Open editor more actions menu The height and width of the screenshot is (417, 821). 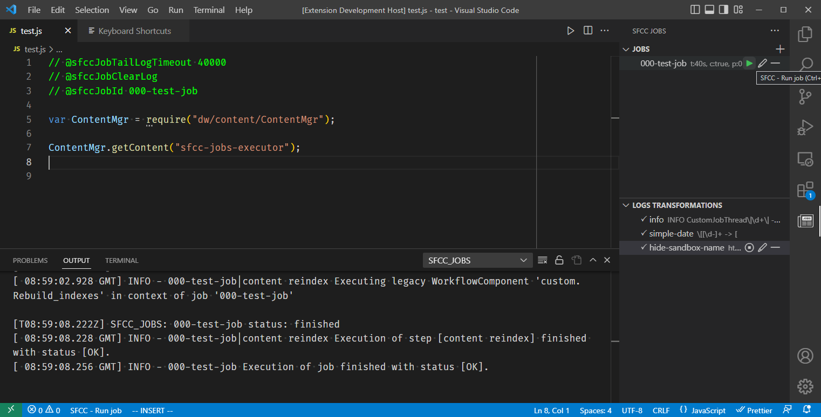(x=605, y=31)
